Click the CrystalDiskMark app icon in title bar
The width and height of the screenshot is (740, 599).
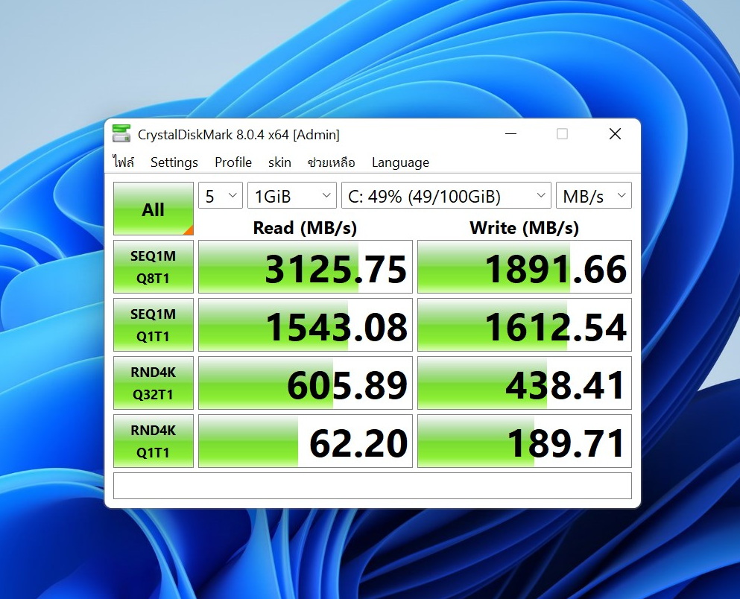[121, 134]
